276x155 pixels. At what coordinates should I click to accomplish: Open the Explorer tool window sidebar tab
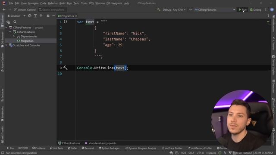click(2, 21)
